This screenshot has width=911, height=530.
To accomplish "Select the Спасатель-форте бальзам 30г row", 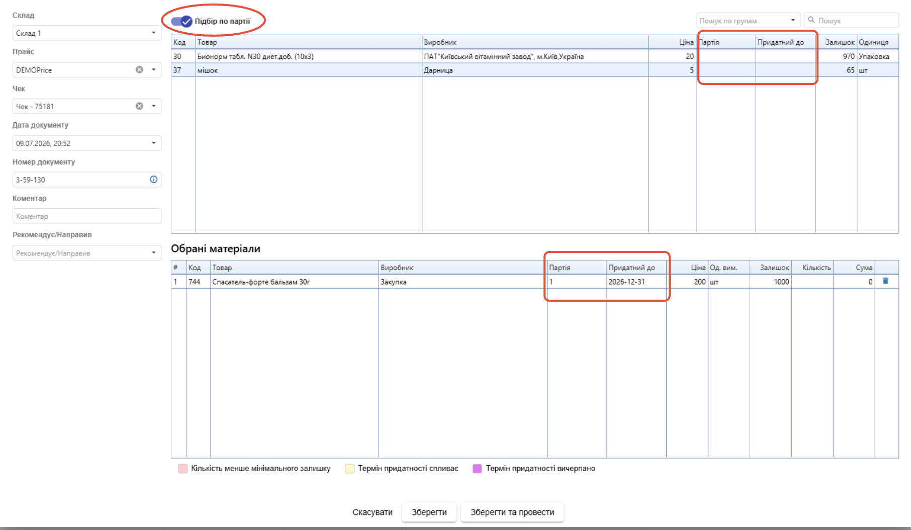I will tap(535, 282).
